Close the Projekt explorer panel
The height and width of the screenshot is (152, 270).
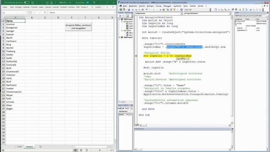[x=132, y=13]
